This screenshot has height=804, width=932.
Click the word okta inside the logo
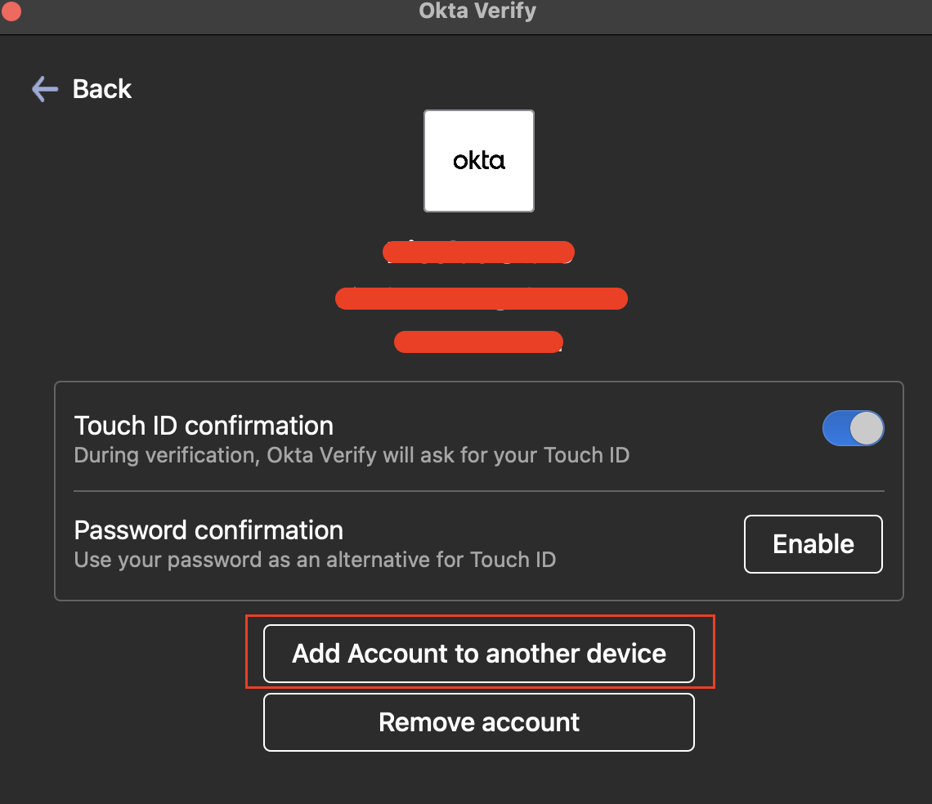[x=479, y=160]
